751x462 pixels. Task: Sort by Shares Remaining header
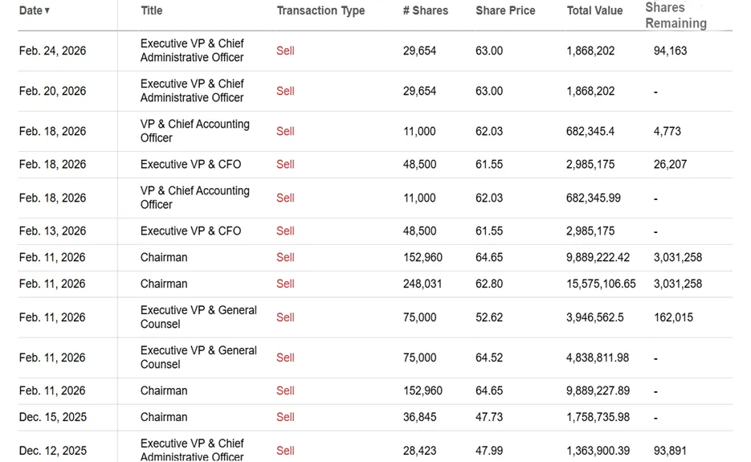675,15
